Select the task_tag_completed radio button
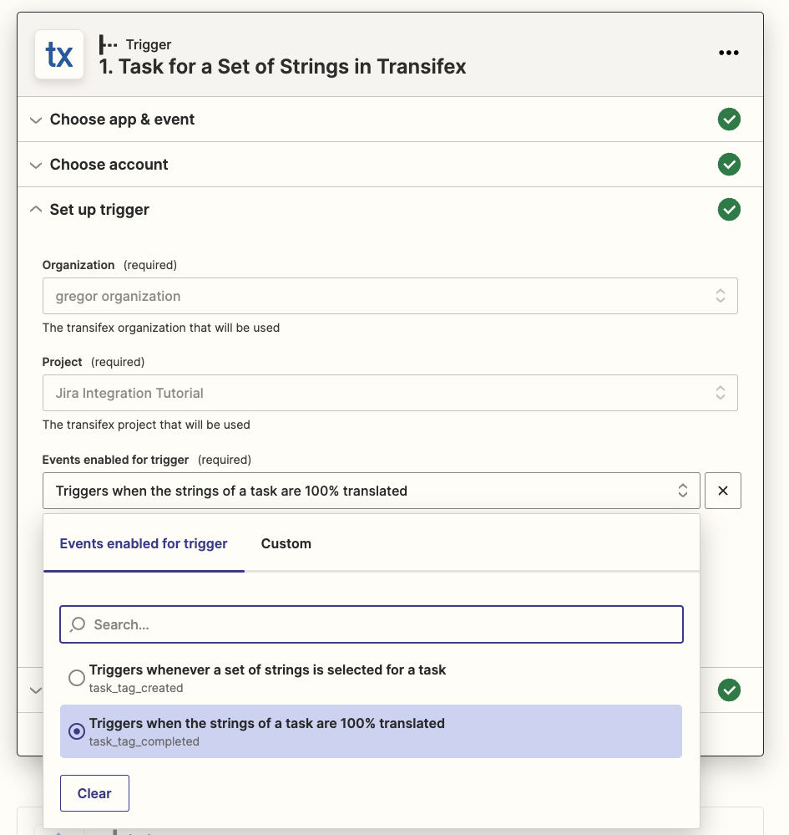The image size is (789, 835). pyautogui.click(x=77, y=731)
